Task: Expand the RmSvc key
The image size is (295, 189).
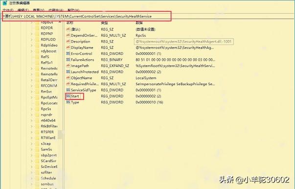Action: 32,92
